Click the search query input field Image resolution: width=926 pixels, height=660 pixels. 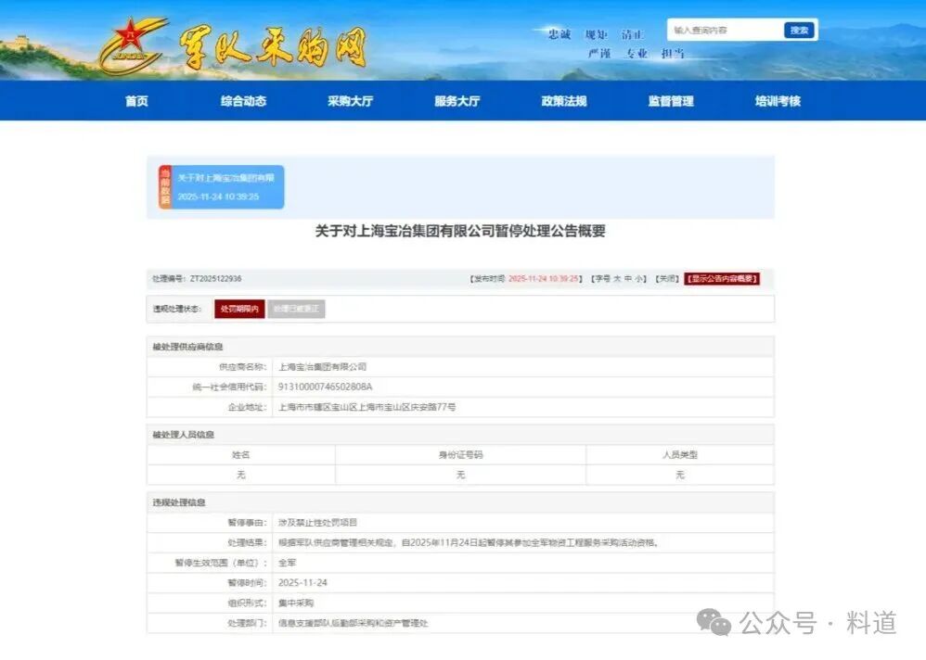(x=727, y=30)
